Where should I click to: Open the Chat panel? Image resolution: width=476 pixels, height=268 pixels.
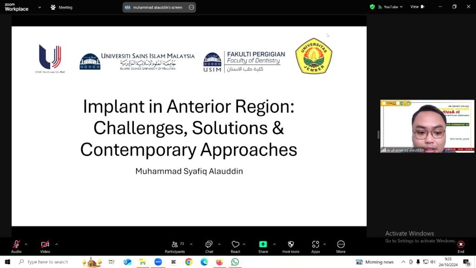209,247
